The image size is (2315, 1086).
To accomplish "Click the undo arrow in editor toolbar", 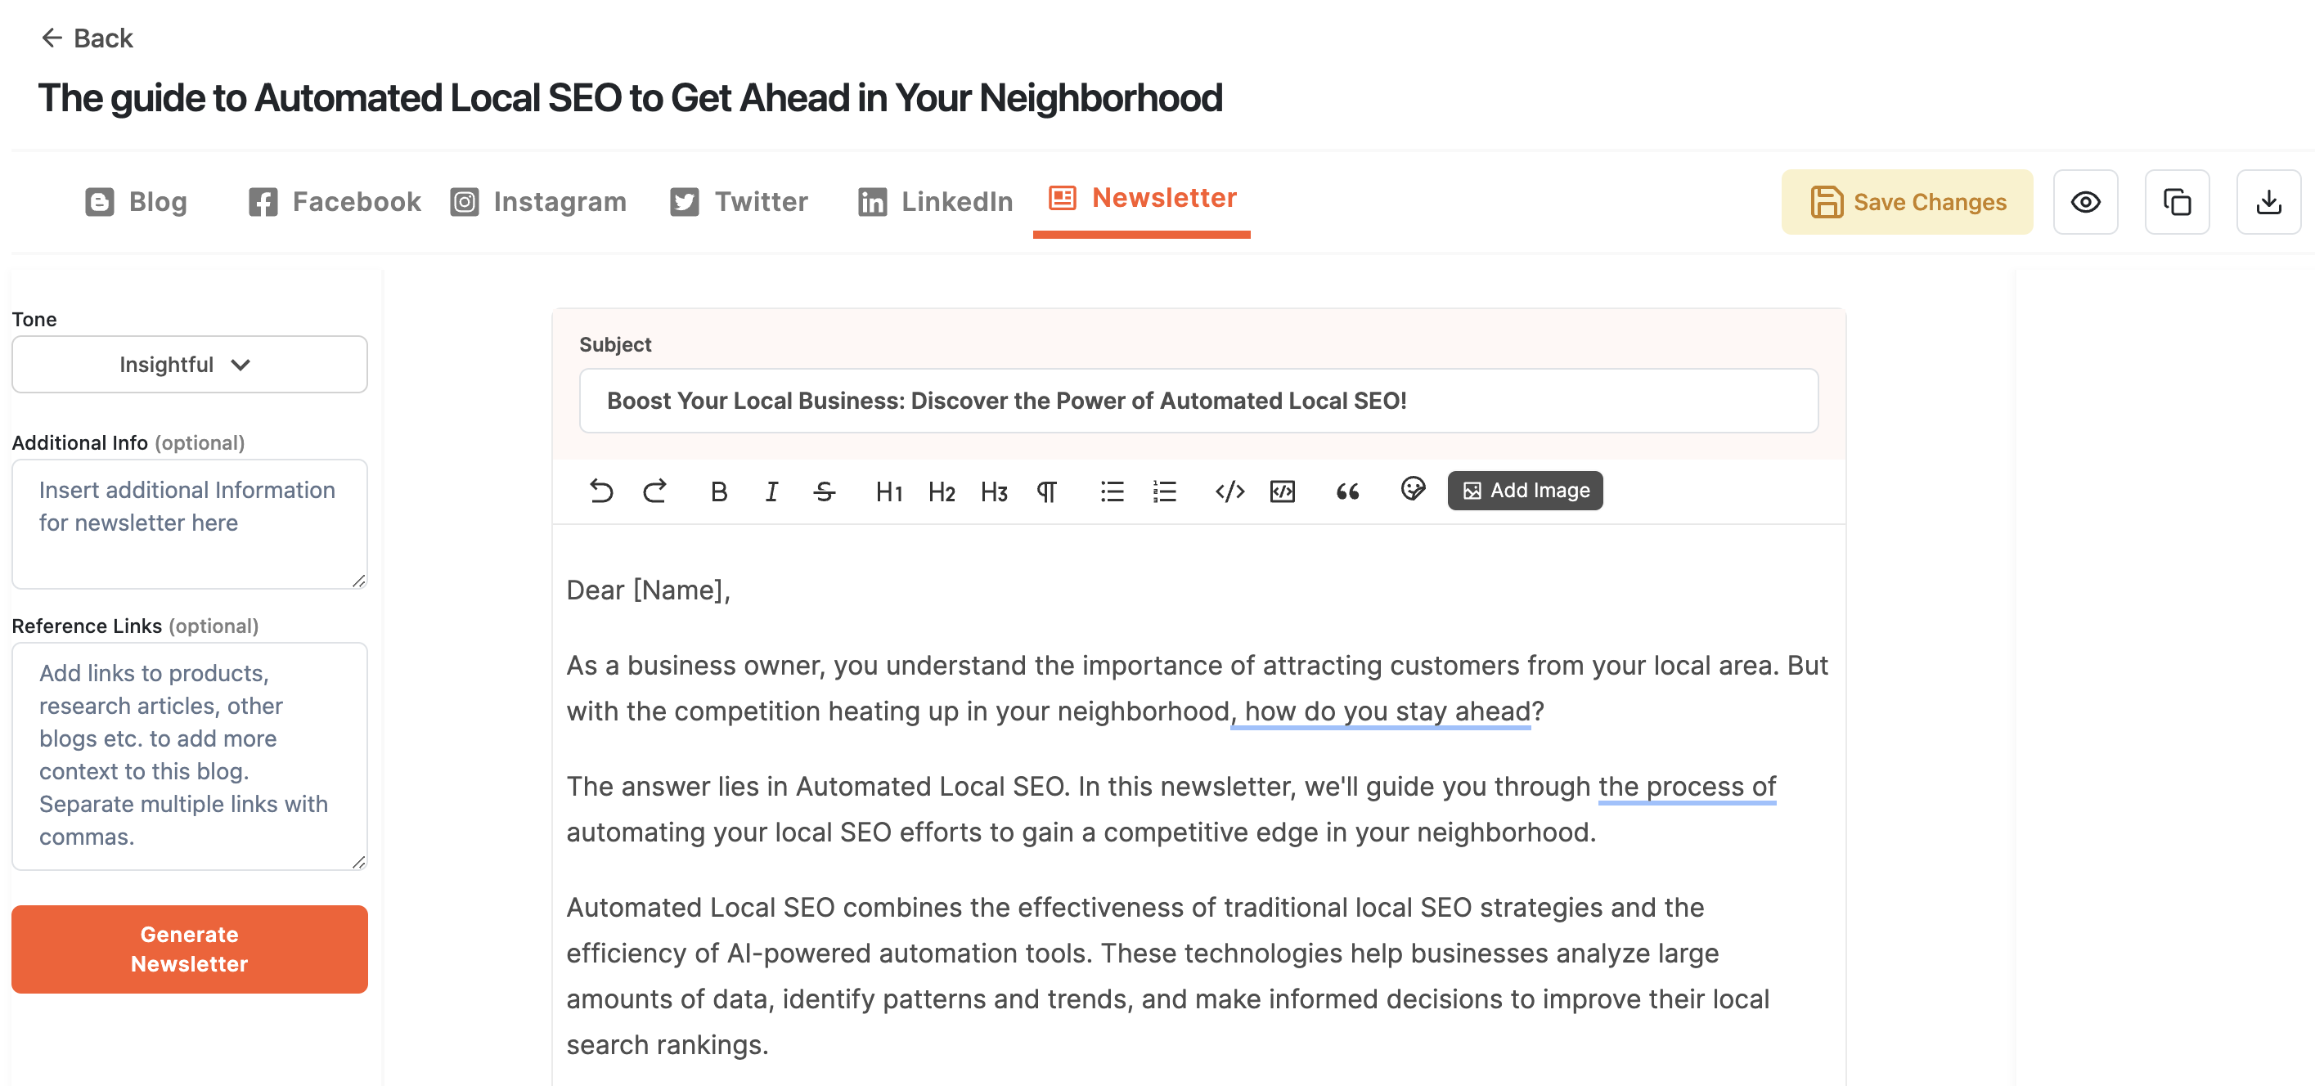I will 600,491.
